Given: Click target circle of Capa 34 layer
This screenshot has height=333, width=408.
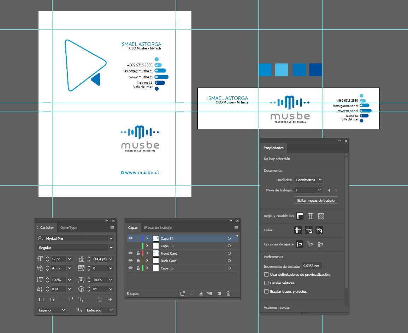Looking at the screenshot, I should pos(229,238).
